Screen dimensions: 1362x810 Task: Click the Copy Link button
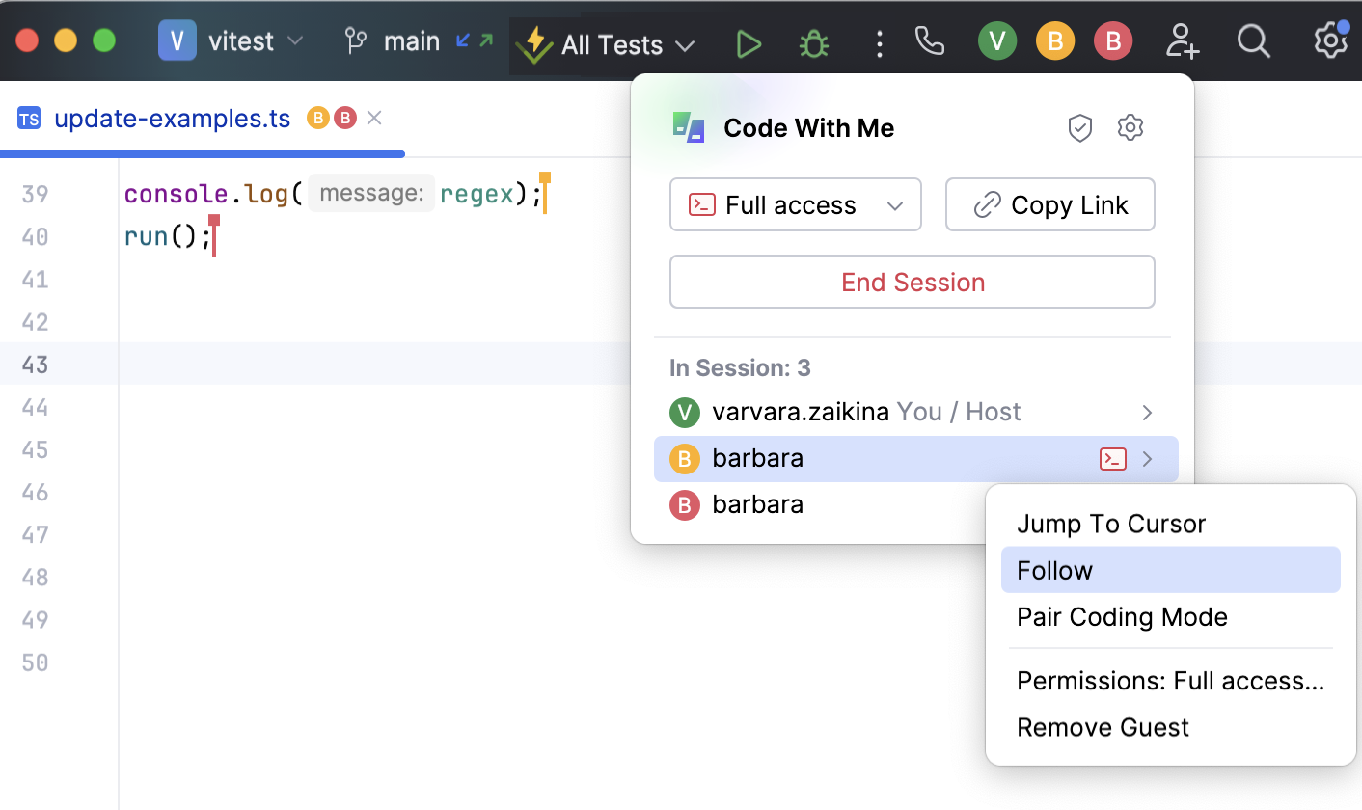(1049, 205)
